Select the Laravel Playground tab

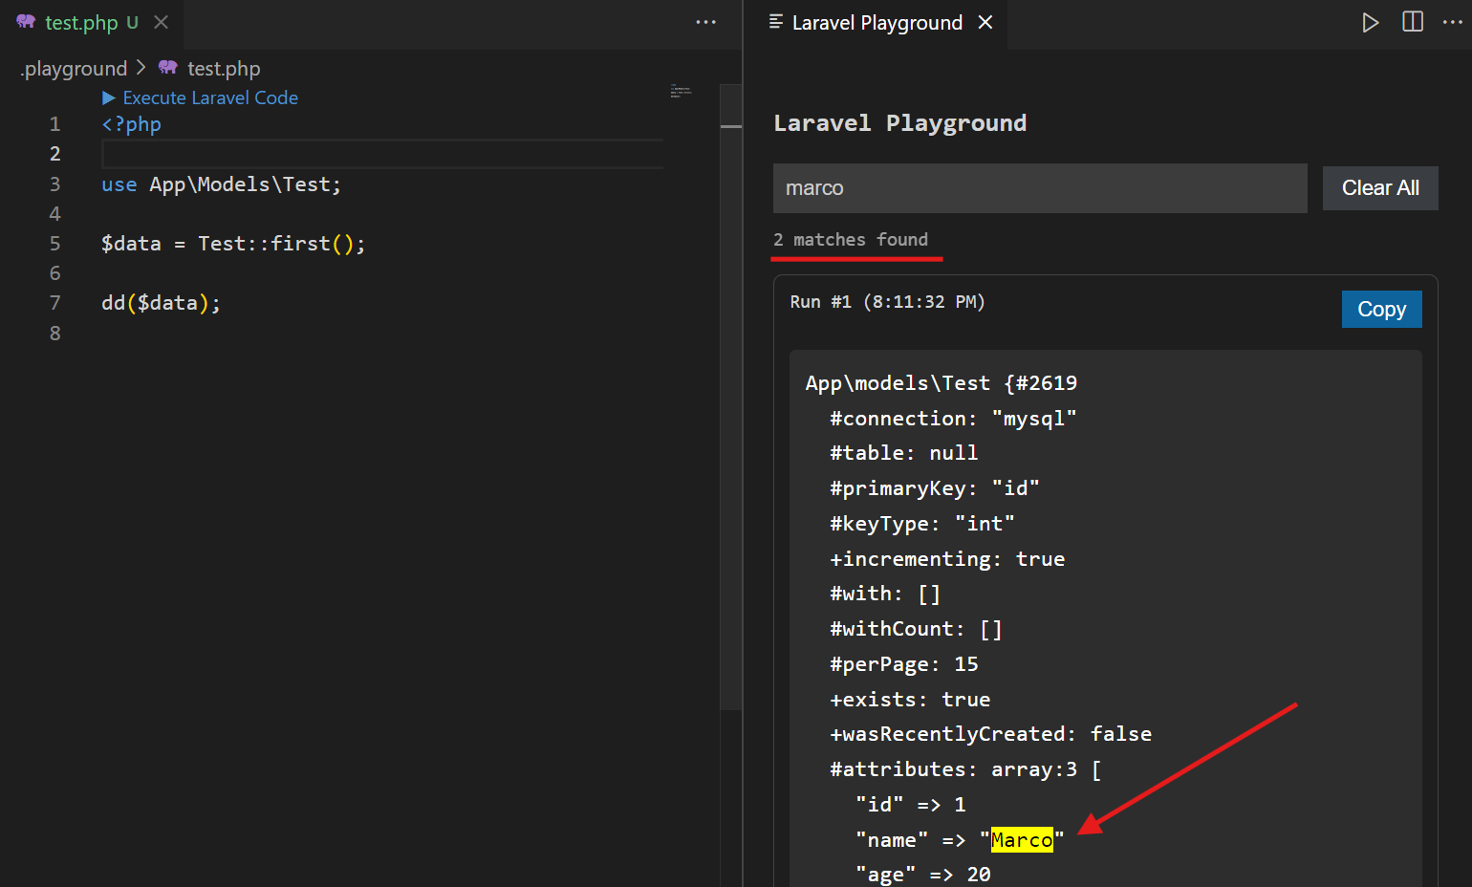coord(877,22)
